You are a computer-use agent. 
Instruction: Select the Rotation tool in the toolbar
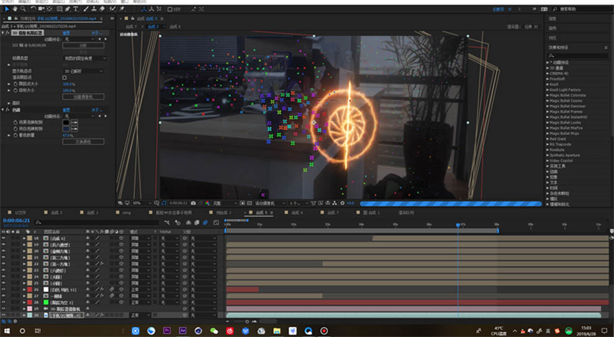32,9
